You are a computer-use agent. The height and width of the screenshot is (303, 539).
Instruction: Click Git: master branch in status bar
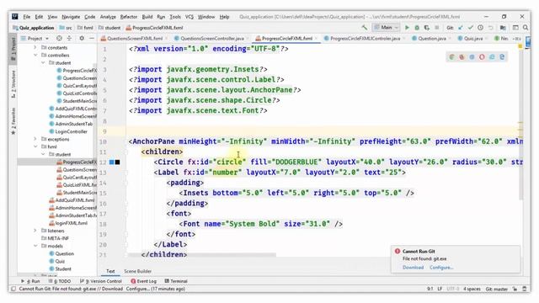[x=496, y=289]
